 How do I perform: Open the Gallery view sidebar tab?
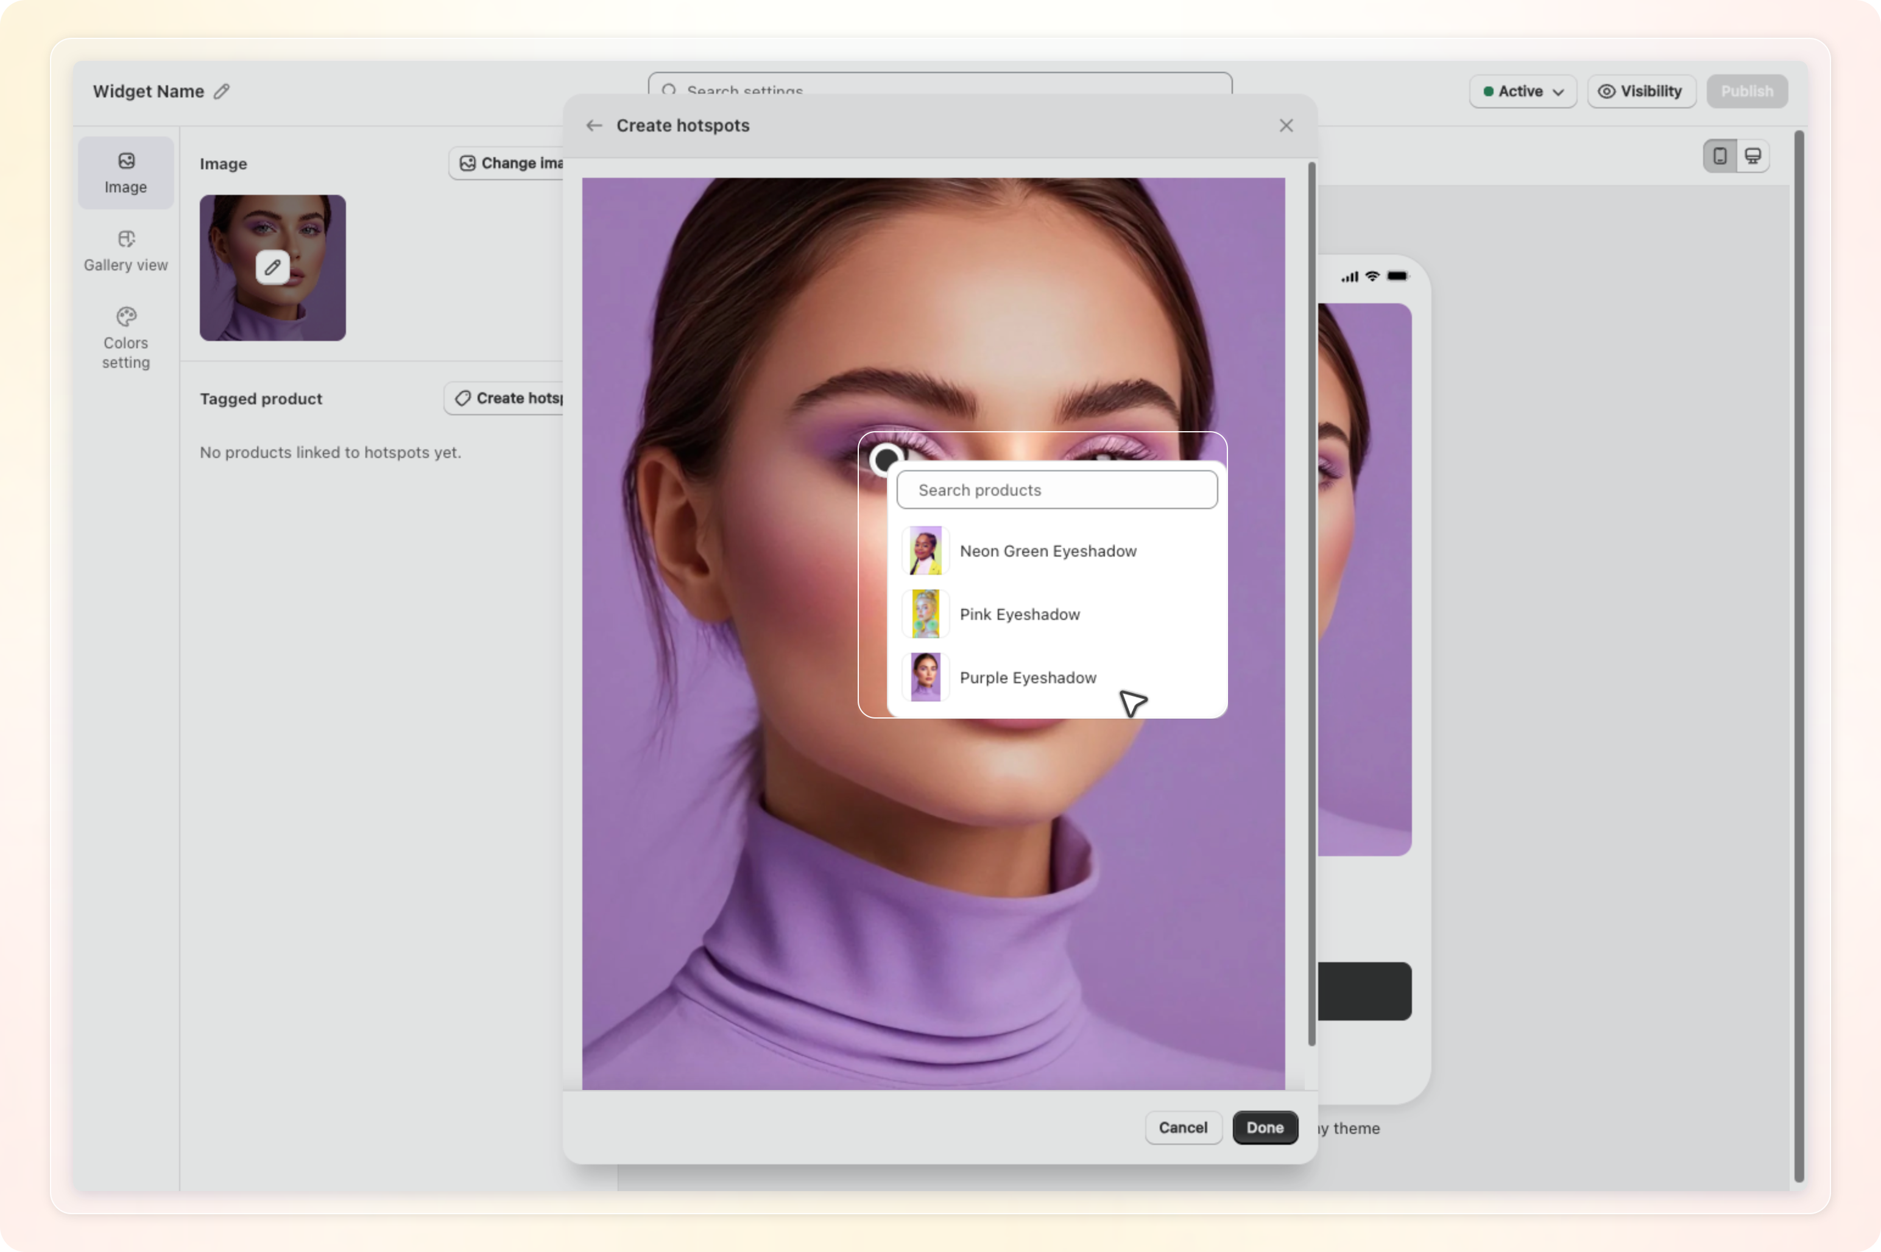[x=125, y=251]
